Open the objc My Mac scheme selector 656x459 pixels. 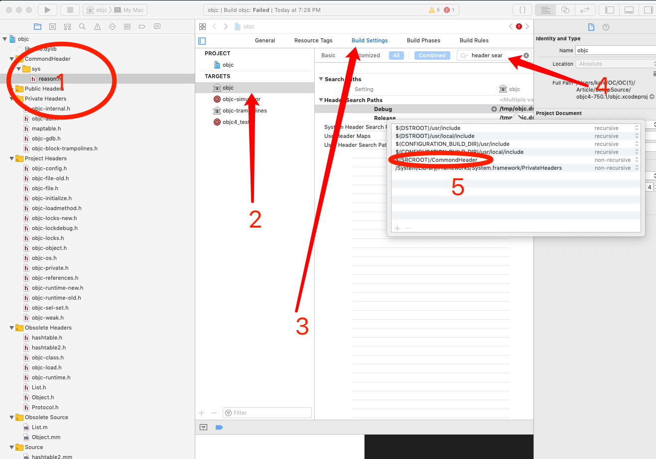116,10
